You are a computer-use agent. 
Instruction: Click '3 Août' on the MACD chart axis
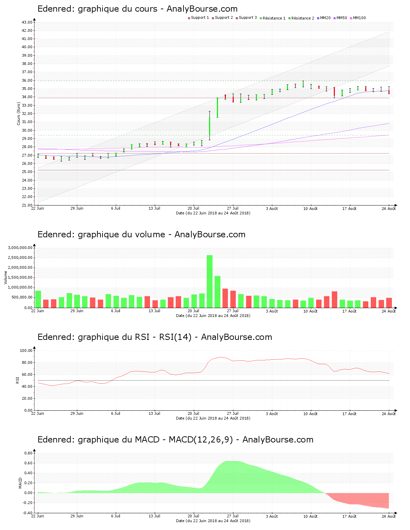point(272,516)
